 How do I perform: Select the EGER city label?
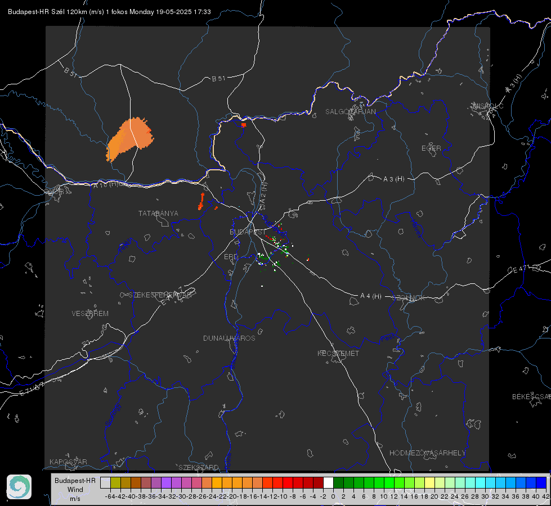coord(431,148)
